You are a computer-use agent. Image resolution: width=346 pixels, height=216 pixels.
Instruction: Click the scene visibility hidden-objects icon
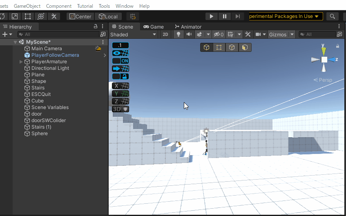[x=219, y=35]
